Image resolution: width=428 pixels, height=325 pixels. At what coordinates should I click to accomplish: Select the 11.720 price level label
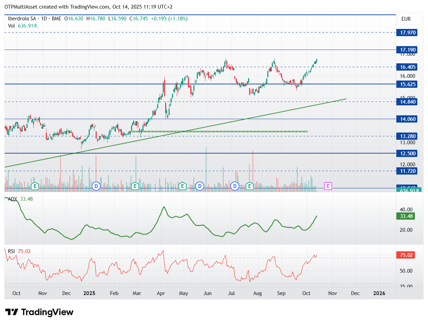pos(406,171)
